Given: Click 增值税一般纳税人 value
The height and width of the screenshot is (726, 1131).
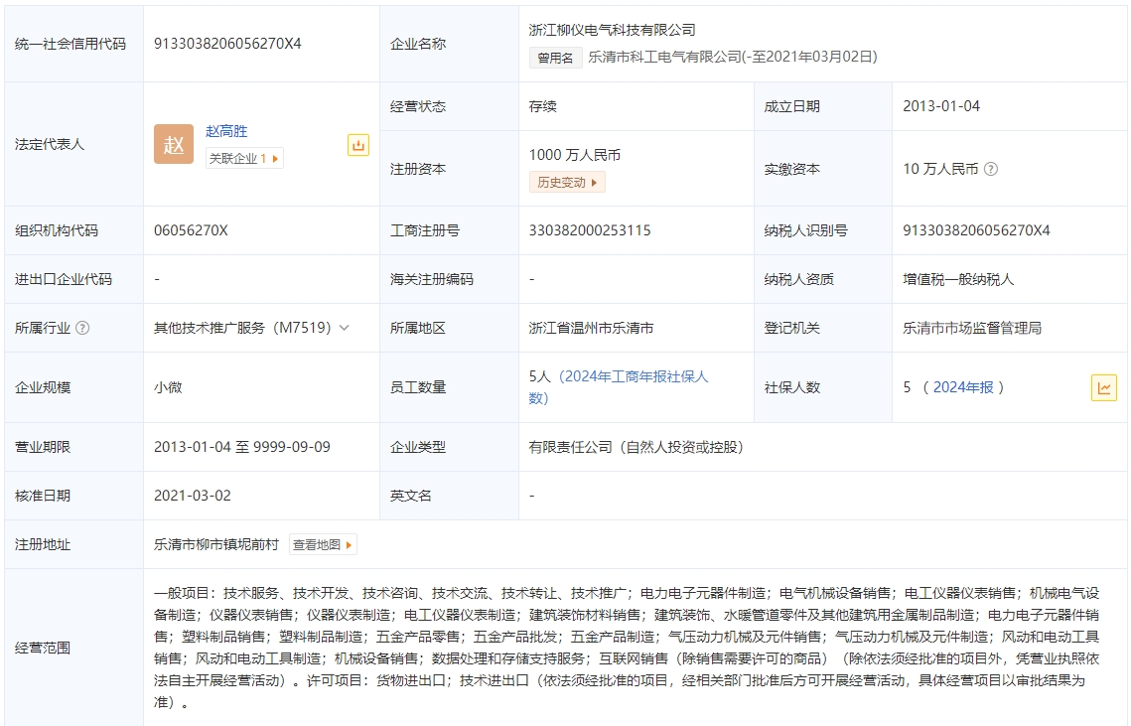Looking at the screenshot, I should pyautogui.click(x=958, y=279).
